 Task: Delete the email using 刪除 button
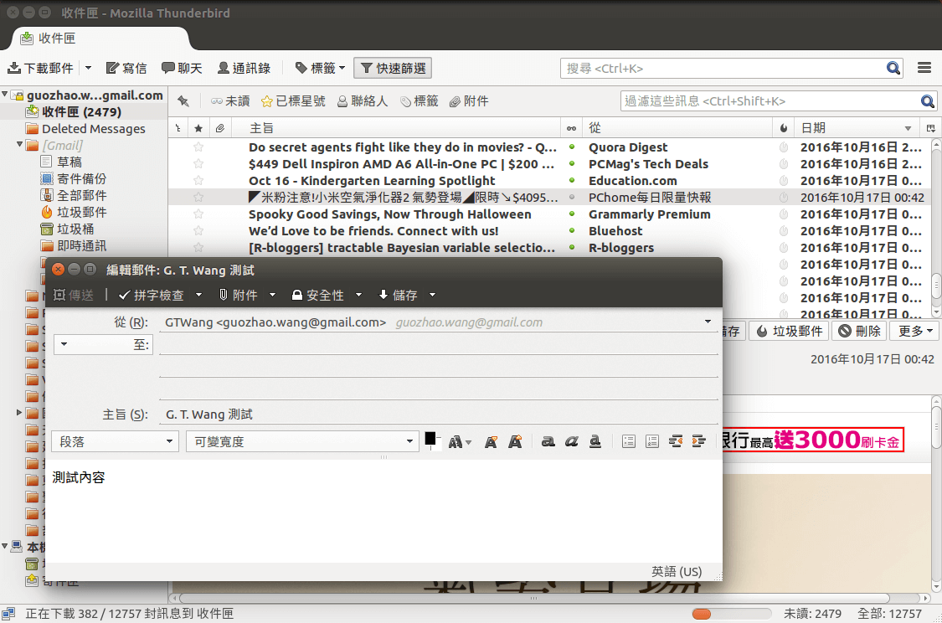[x=859, y=330]
